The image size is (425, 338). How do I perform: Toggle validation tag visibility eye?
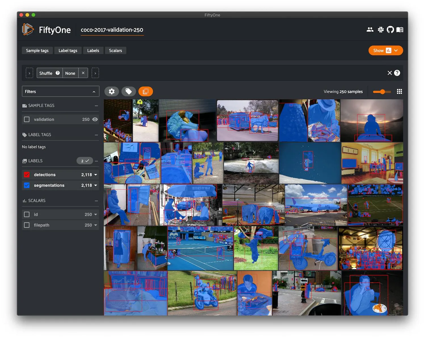point(95,119)
